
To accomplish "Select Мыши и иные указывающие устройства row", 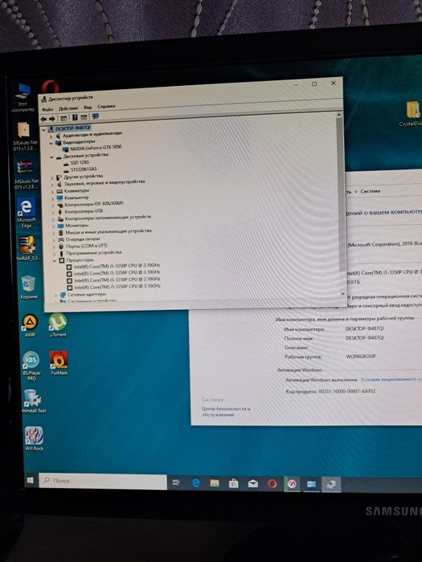I will click(105, 232).
